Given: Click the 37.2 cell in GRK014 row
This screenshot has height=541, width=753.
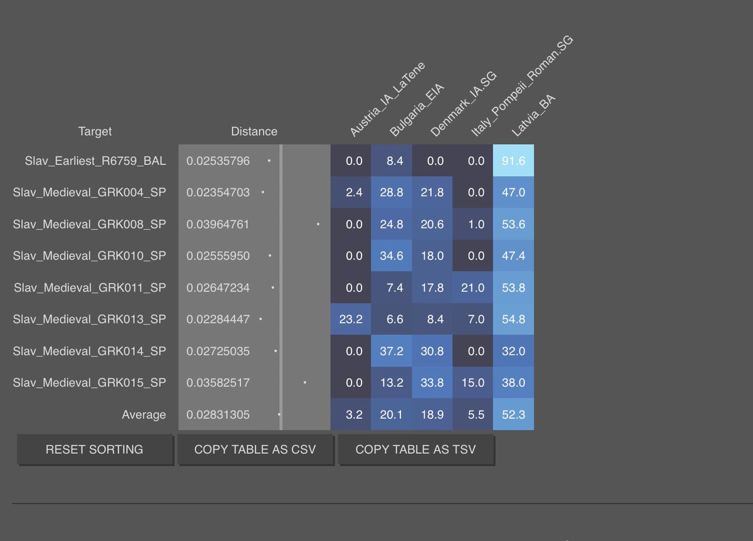Looking at the screenshot, I should point(392,351).
